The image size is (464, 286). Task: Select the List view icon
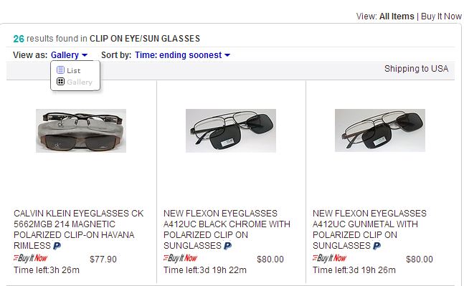[x=60, y=70]
